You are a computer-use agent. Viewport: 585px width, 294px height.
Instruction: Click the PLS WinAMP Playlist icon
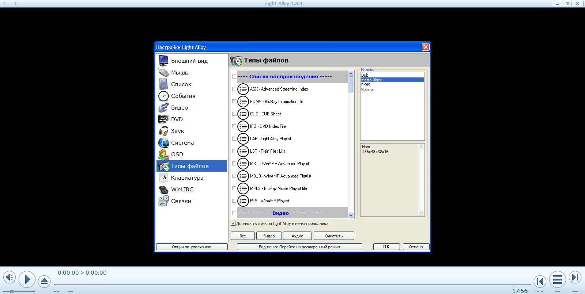(x=243, y=201)
